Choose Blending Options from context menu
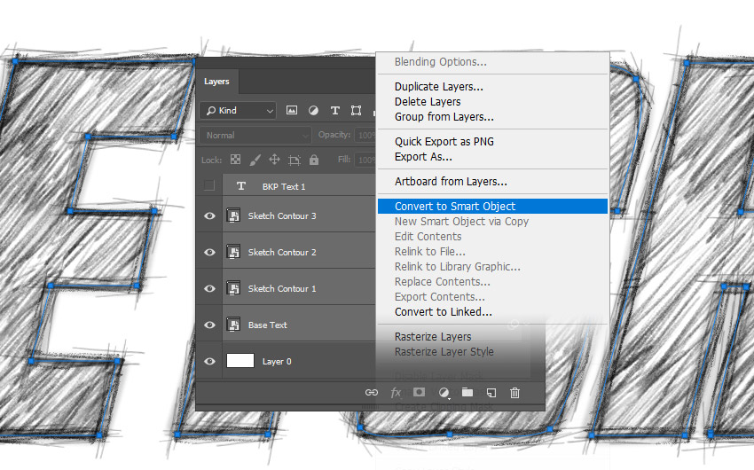Screen dimensions: 754x470 click(x=441, y=62)
